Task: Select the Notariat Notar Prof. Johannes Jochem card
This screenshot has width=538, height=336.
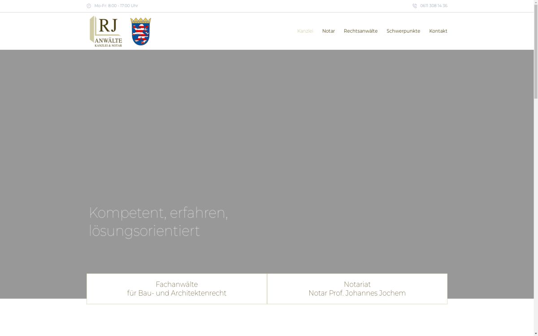Action: point(357,289)
